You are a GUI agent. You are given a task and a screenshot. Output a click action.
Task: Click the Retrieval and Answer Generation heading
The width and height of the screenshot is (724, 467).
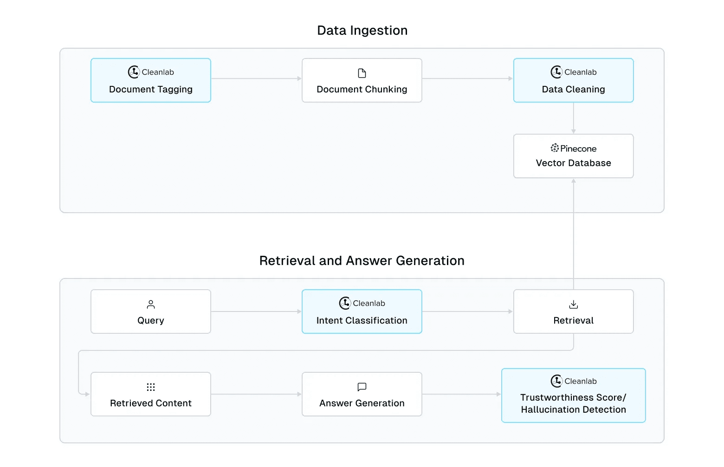tap(362, 261)
